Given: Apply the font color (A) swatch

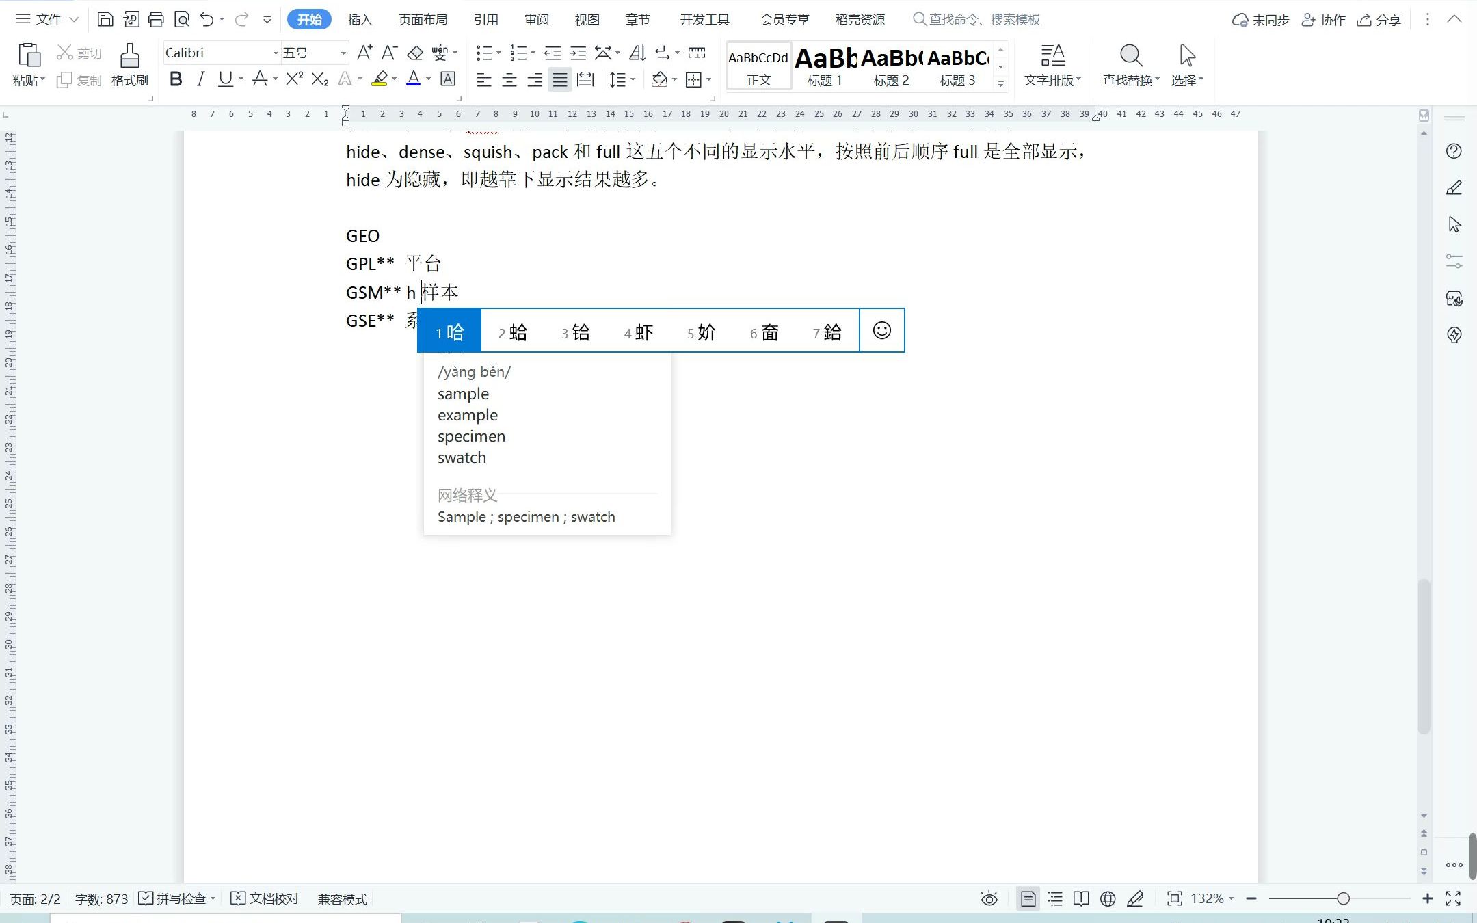Looking at the screenshot, I should point(413,79).
